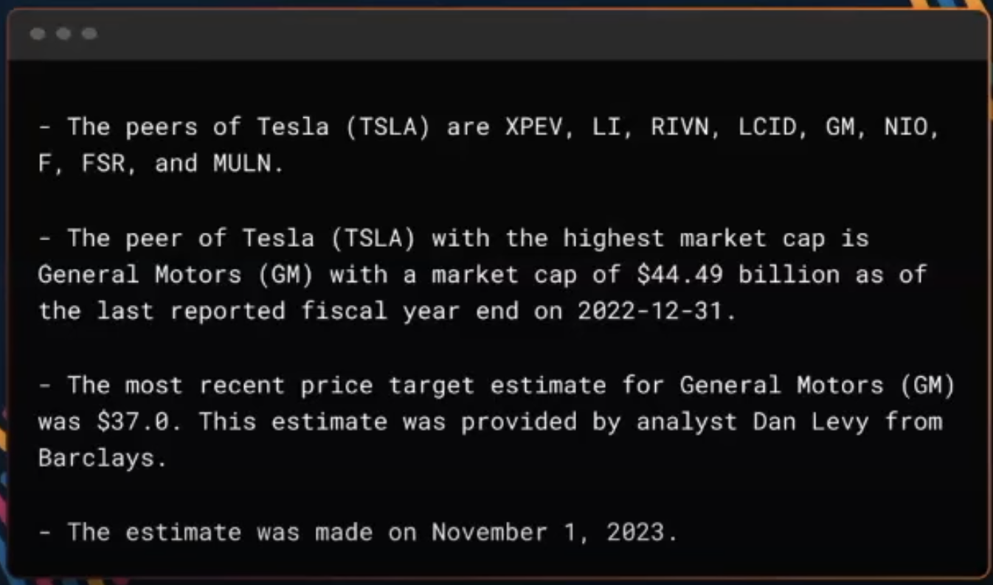Click the third gray window dot
This screenshot has width=993, height=585.
(x=89, y=34)
